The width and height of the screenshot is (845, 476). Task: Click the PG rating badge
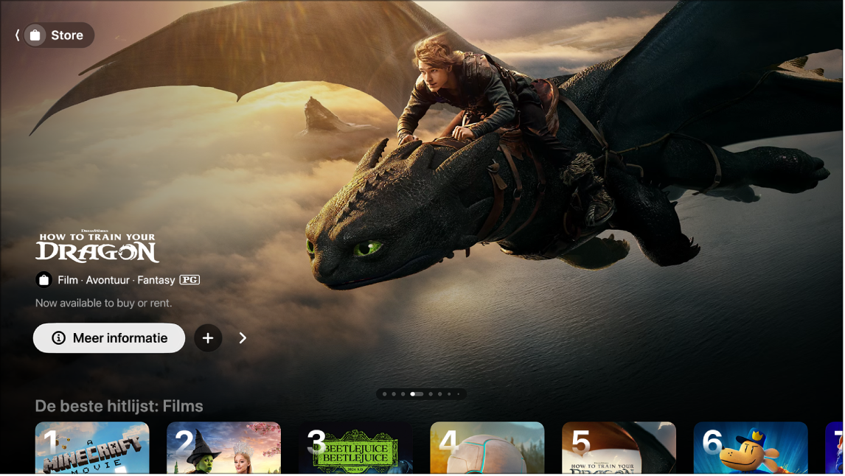[189, 280]
